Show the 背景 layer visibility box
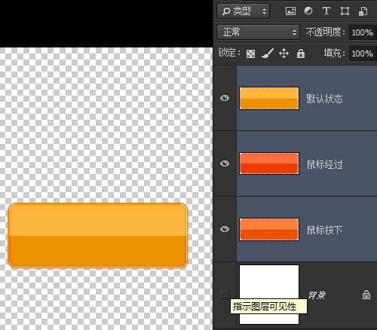This screenshot has width=377, height=330. pos(224,295)
